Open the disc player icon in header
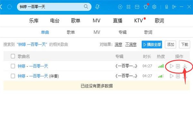The height and width of the screenshot is (129, 193). coord(120,7)
